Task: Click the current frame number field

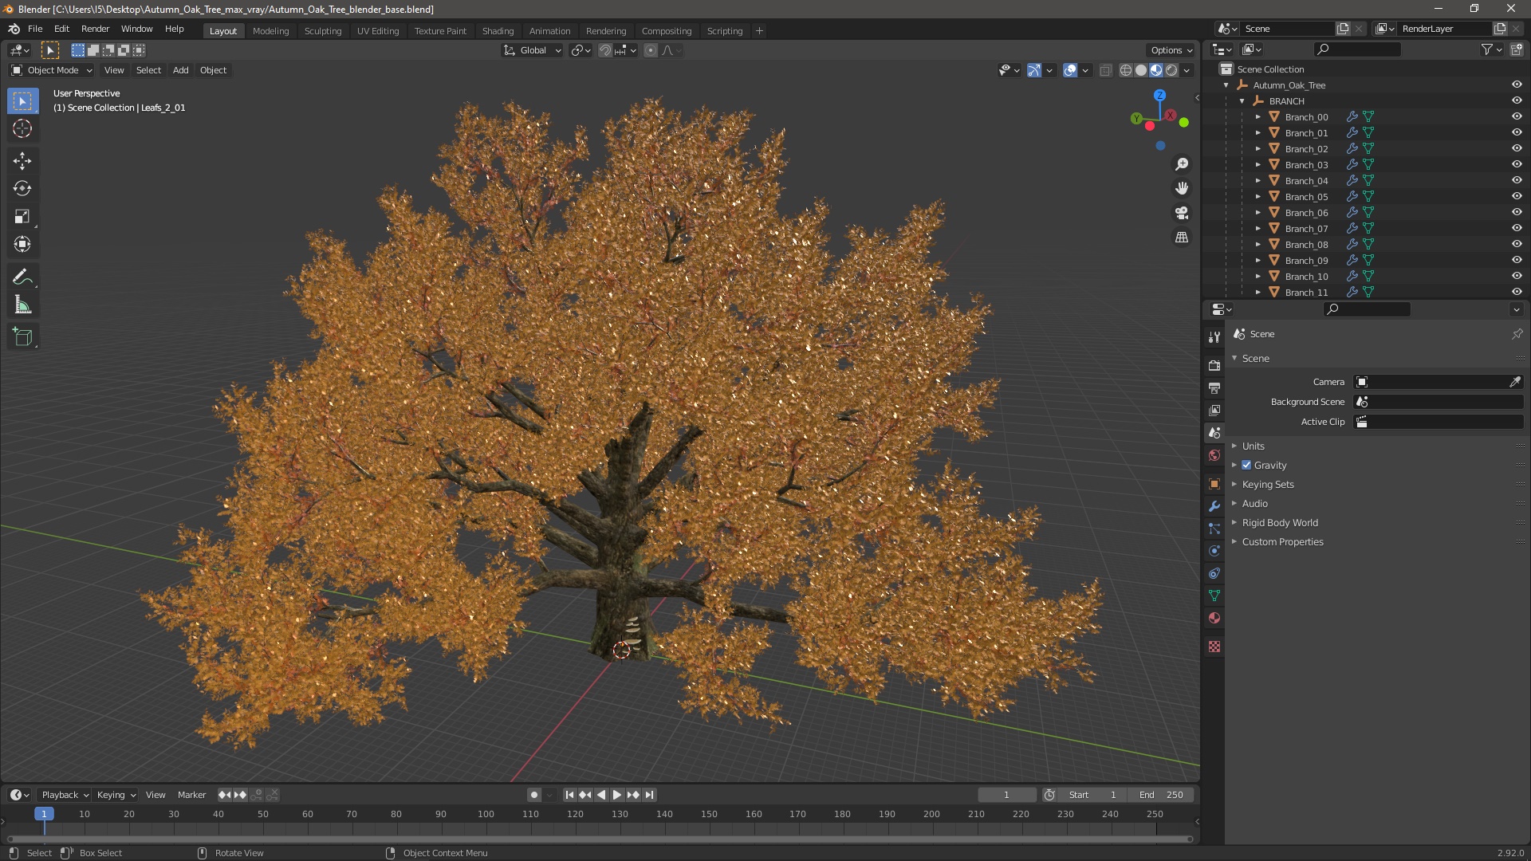Action: (x=1007, y=795)
